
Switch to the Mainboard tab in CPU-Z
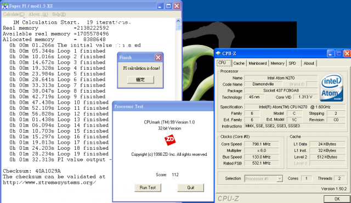click(257, 63)
